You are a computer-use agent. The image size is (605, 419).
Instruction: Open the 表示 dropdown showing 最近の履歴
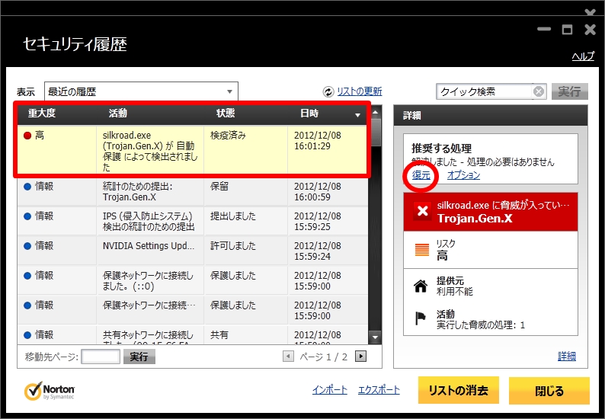click(141, 92)
